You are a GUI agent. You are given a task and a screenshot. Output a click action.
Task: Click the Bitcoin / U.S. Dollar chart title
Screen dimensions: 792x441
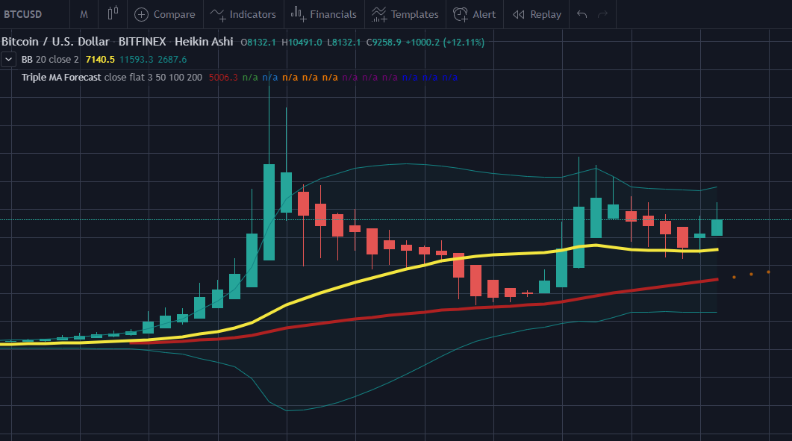click(x=55, y=42)
